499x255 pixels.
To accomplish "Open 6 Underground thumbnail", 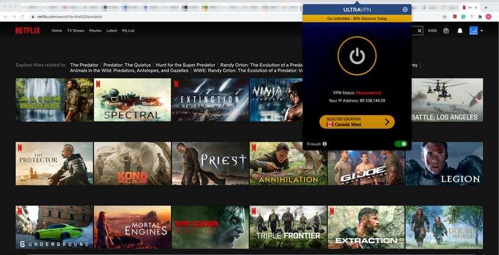I will 54,227.
